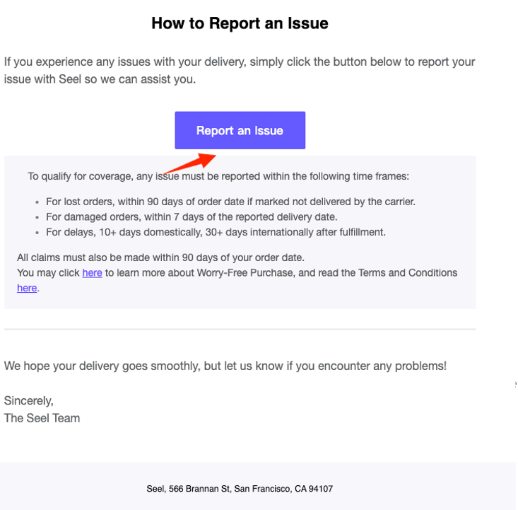The height and width of the screenshot is (510, 518).
Task: Click the 'How to Report an Issue' heading
Action: [x=240, y=23]
